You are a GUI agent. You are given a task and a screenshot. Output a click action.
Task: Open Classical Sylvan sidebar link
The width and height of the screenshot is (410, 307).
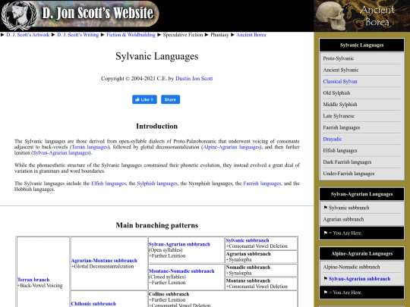(340, 81)
